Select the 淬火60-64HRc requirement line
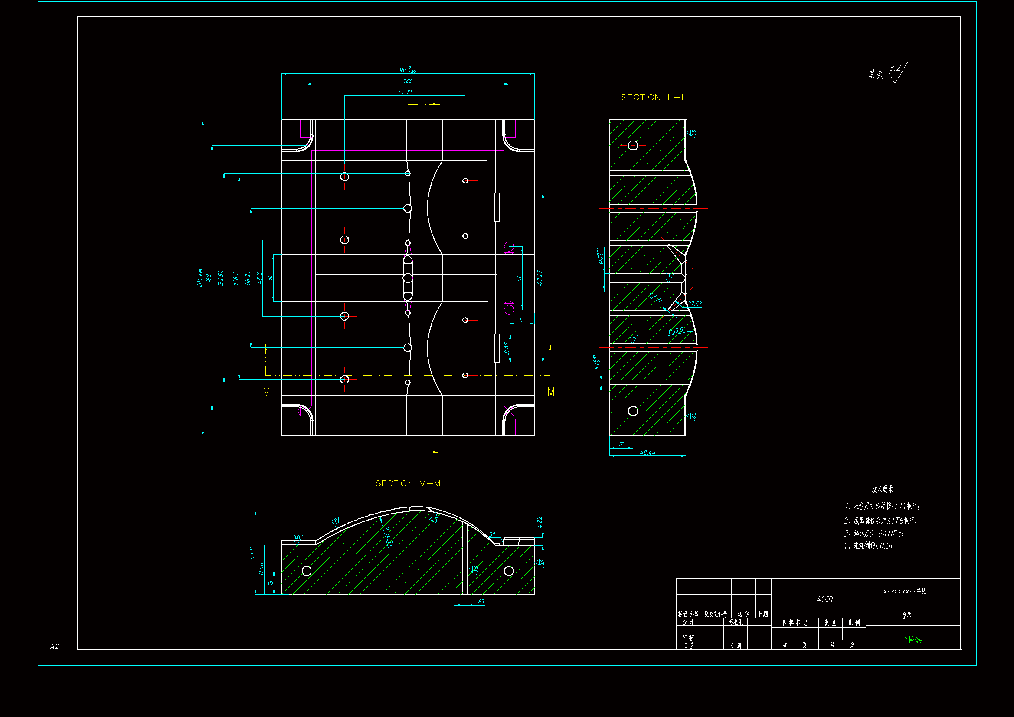This screenshot has height=717, width=1014. click(x=874, y=534)
